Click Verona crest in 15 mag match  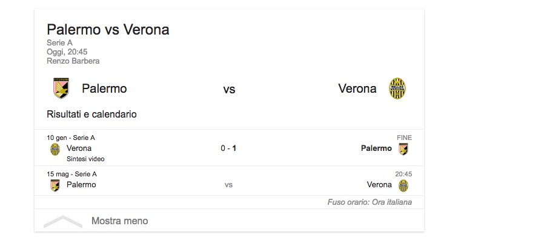[403, 185]
